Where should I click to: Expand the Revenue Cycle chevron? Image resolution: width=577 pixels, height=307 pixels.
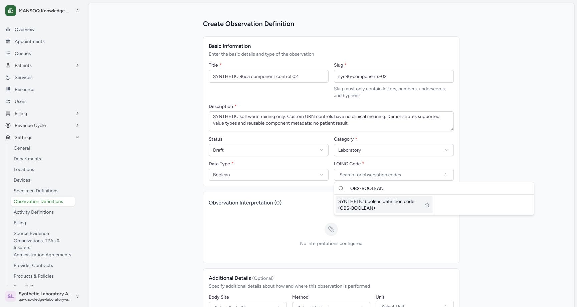[x=77, y=125]
